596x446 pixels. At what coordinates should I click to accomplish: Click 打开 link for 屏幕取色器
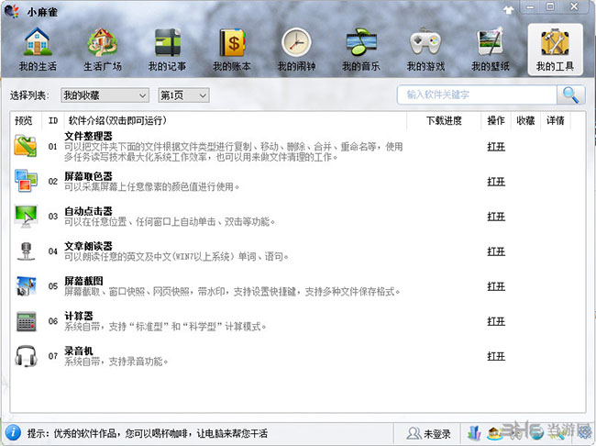[496, 182]
